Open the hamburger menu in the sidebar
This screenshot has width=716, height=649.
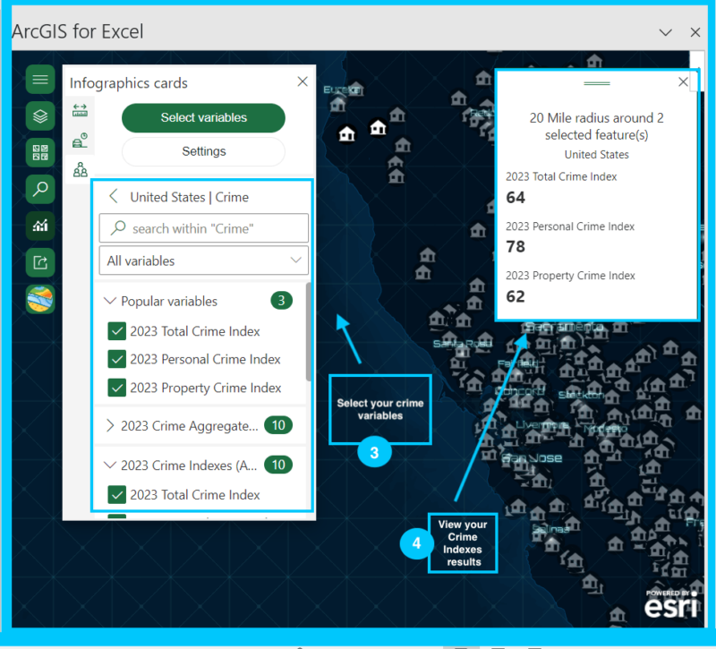click(40, 80)
